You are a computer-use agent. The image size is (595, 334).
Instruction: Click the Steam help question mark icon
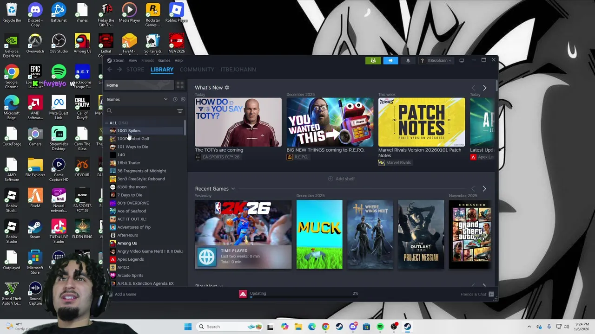[x=422, y=60]
